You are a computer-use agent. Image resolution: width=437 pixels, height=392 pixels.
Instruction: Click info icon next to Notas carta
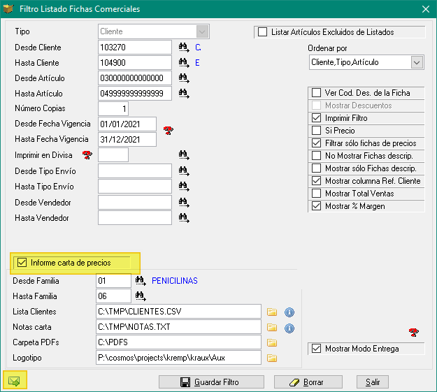[289, 327]
